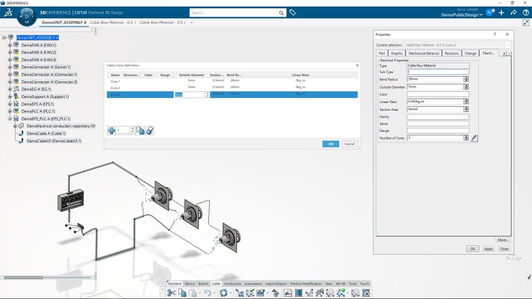Click the Undo arrow icon
Image resolution: width=532 pixels, height=299 pixels.
click(207, 293)
